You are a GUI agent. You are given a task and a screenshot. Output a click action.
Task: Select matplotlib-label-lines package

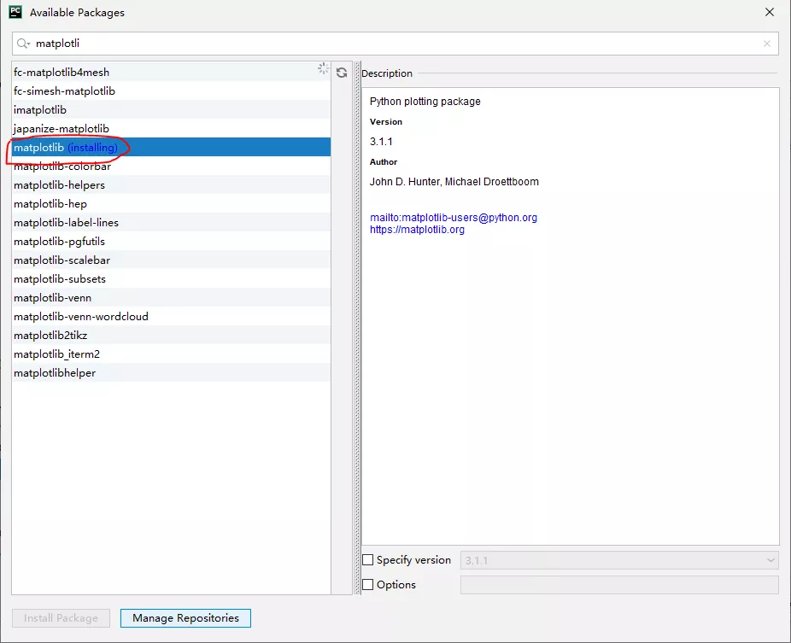(x=172, y=222)
